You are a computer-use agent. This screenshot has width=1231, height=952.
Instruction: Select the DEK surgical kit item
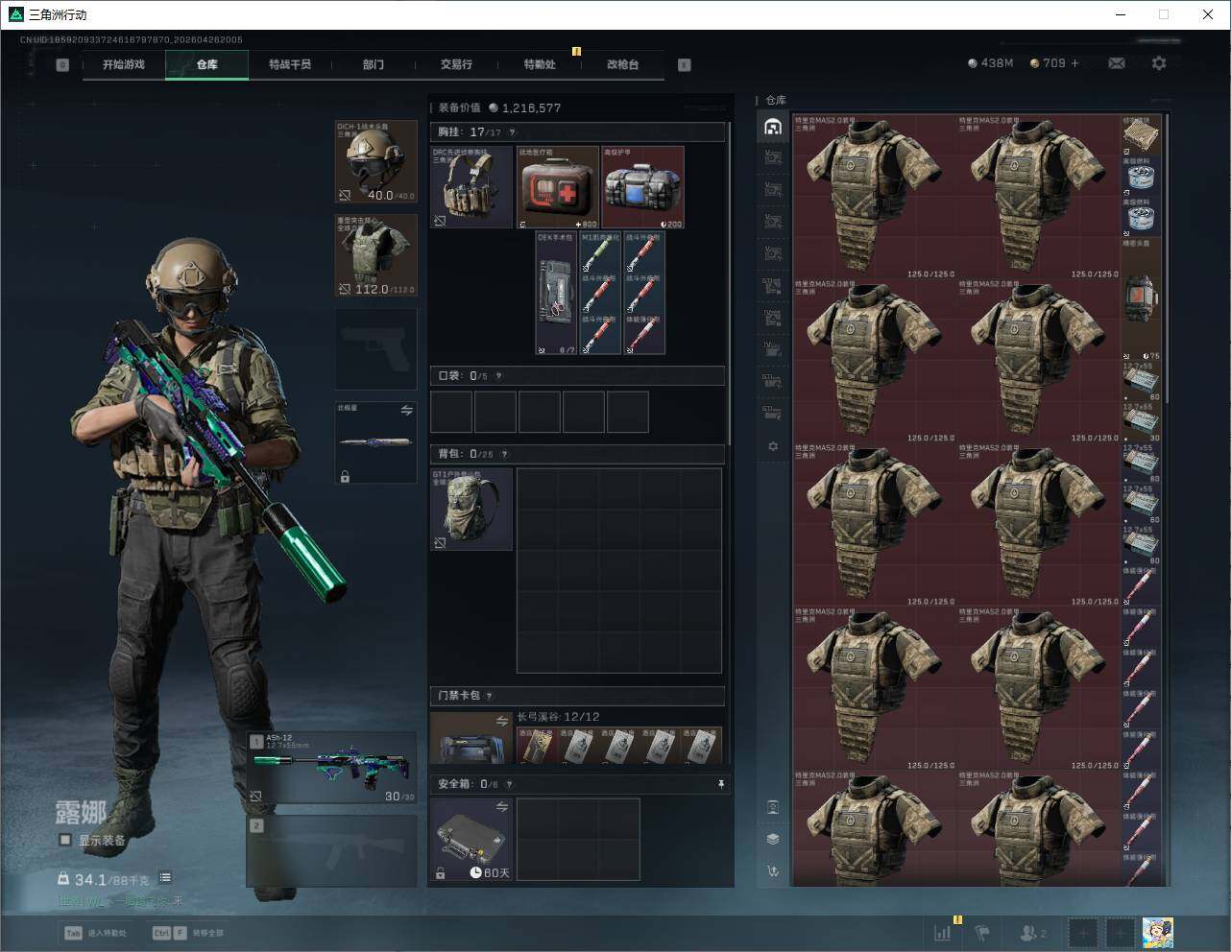(x=557, y=293)
